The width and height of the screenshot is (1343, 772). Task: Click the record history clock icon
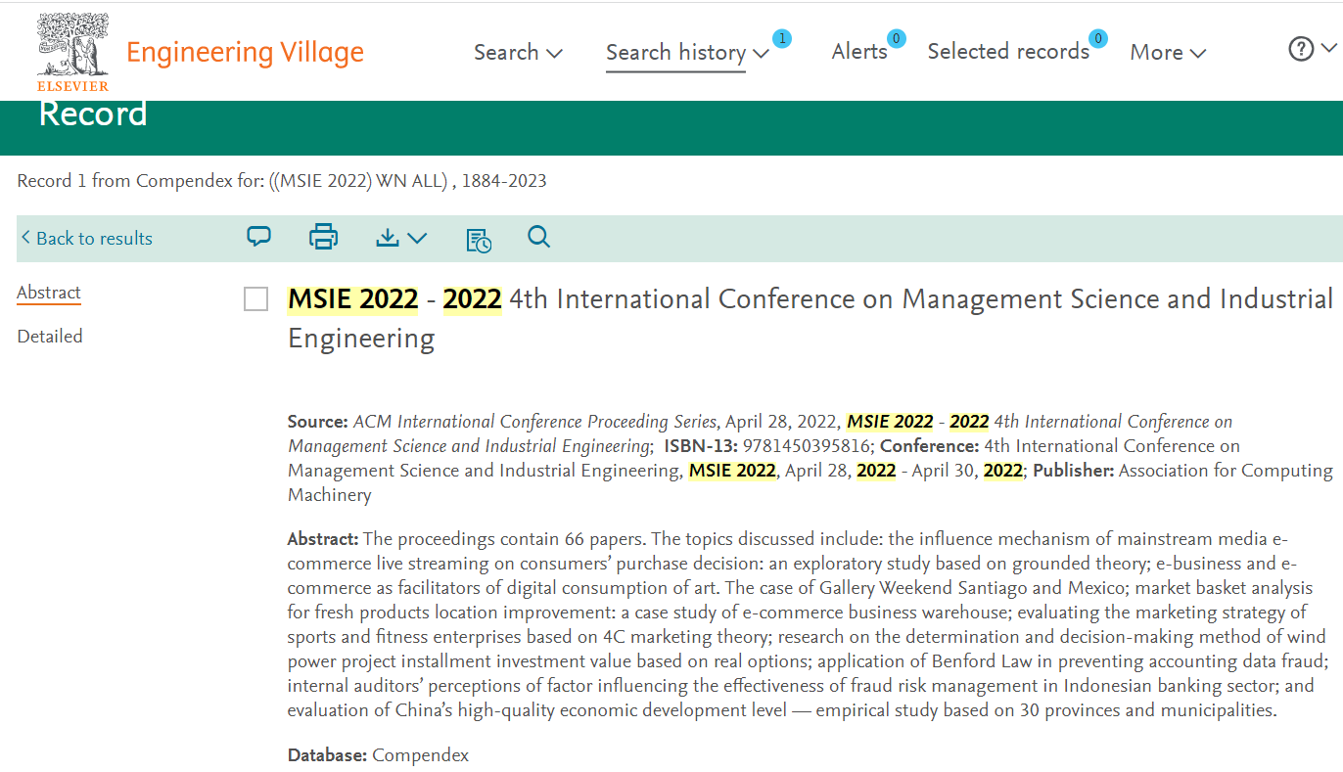479,239
